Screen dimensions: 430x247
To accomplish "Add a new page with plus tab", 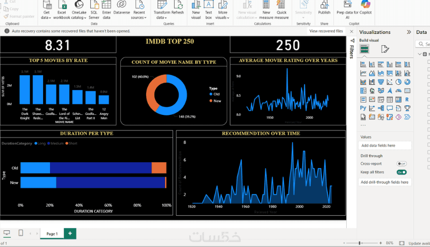I will 70,234.
